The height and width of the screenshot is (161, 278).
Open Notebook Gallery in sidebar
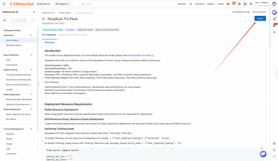point(14,45)
